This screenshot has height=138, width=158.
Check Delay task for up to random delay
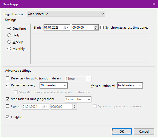(7, 78)
